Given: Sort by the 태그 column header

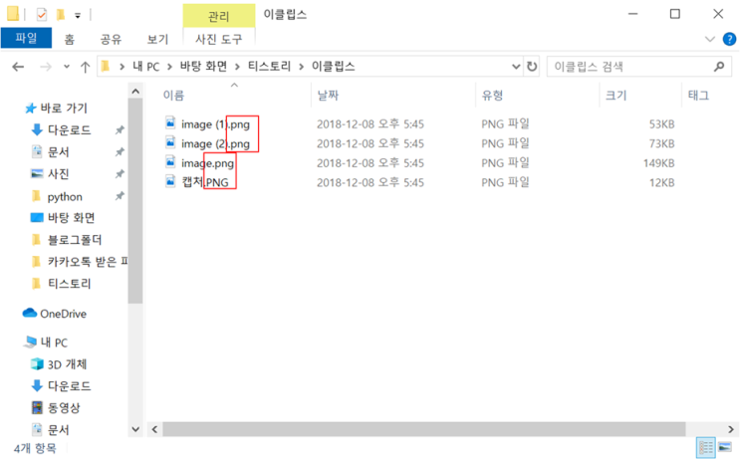Looking at the screenshot, I should click(x=699, y=96).
